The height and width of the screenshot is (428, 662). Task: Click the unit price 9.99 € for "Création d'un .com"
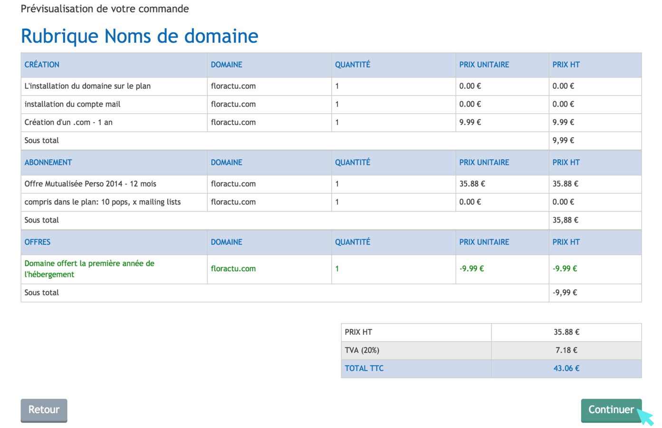(x=470, y=122)
